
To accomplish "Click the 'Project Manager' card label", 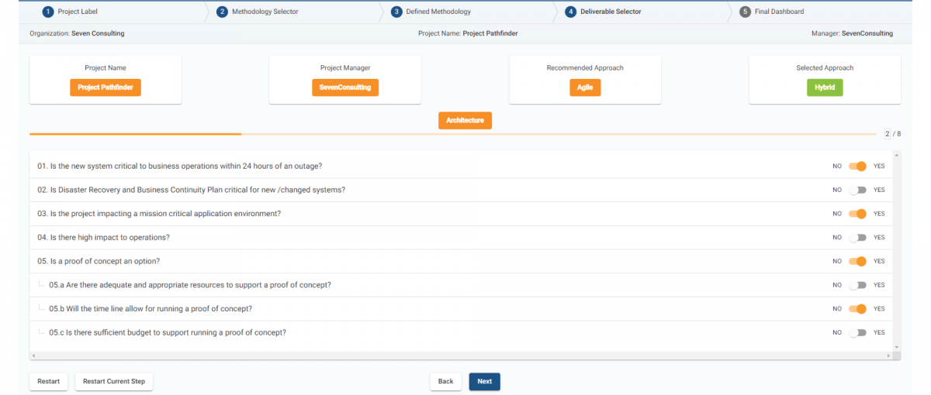I will pos(345,68).
